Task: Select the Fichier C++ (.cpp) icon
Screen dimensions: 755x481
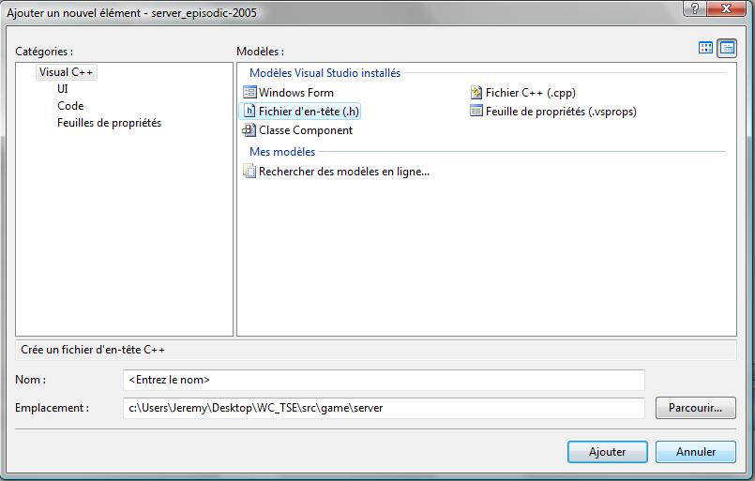Action: click(x=476, y=92)
